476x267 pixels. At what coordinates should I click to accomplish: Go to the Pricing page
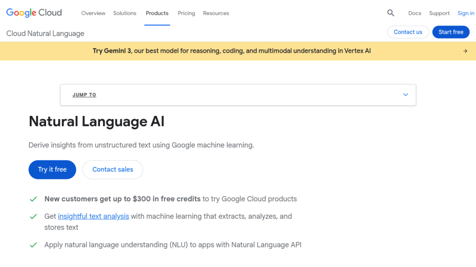click(186, 13)
